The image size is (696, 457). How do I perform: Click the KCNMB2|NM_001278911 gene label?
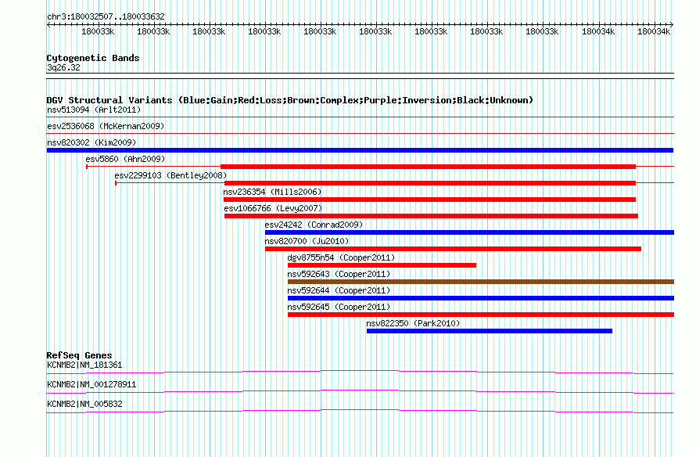(x=91, y=384)
